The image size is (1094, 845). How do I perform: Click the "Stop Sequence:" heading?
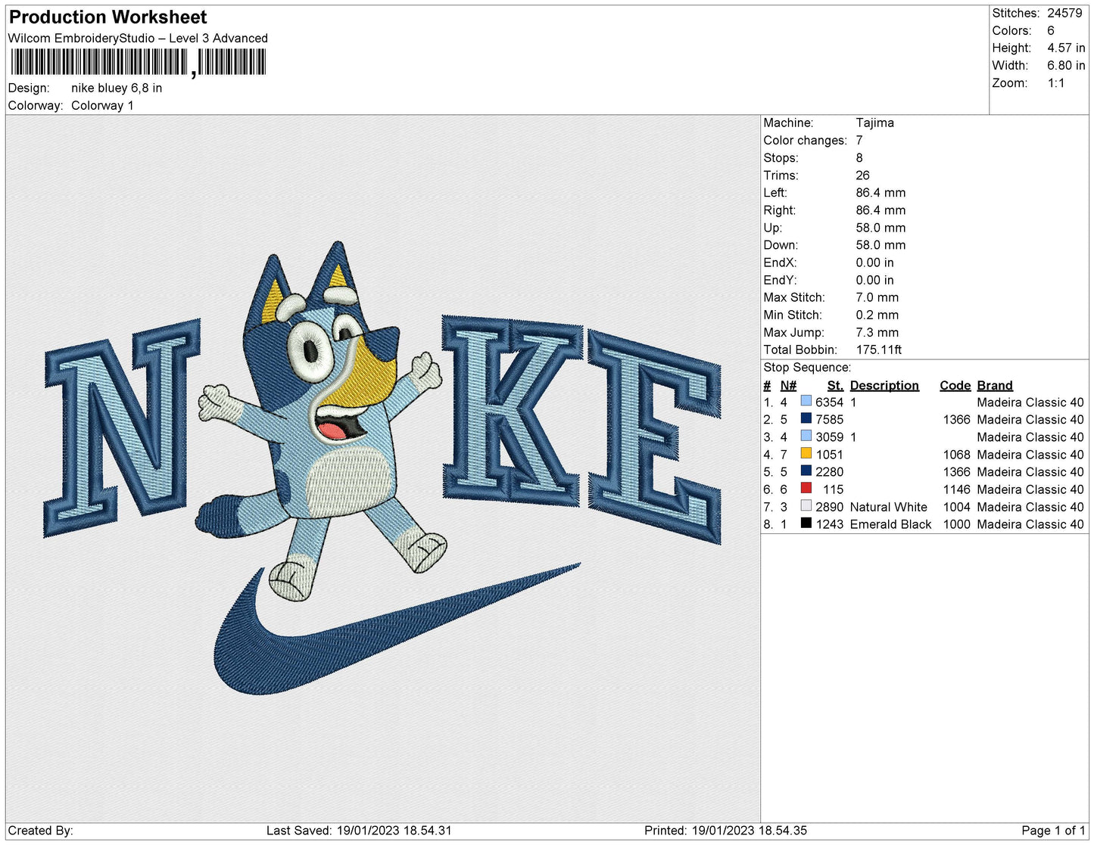tap(807, 367)
